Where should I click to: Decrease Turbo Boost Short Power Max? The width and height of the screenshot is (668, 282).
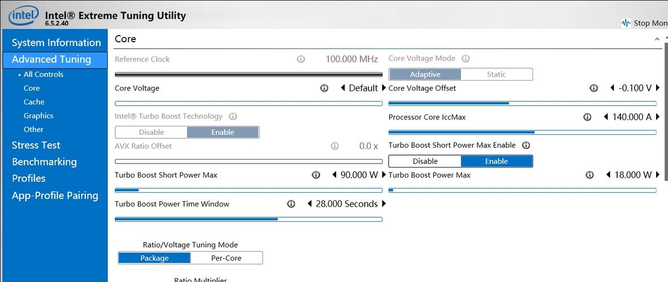335,175
